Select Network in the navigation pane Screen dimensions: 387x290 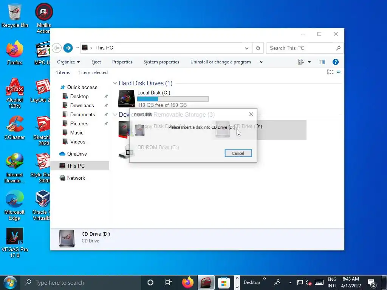(76, 178)
